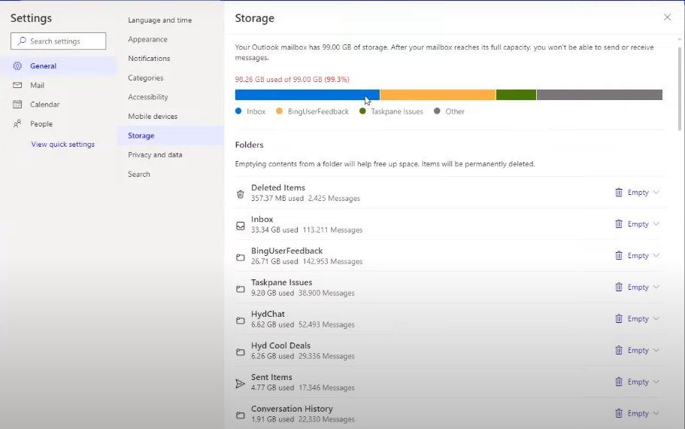Screen dimensions: 685x429
Task: Click the People icon in sidebar
Action: point(17,124)
